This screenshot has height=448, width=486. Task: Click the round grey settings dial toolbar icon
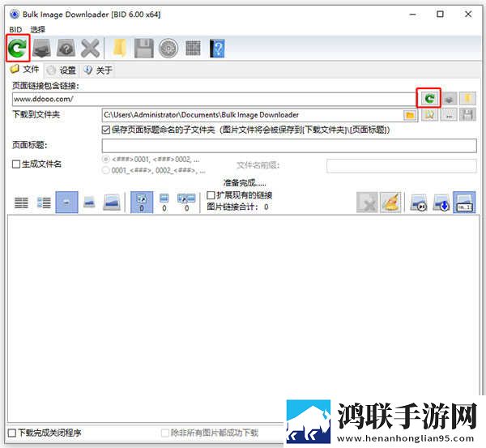pyautogui.click(x=168, y=48)
